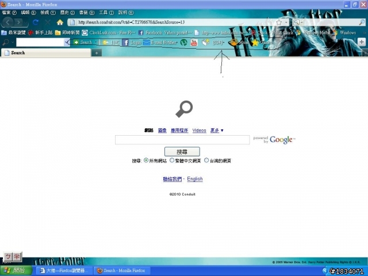
Task: Click the search magnifier in browser search box
Action: click(x=362, y=22)
